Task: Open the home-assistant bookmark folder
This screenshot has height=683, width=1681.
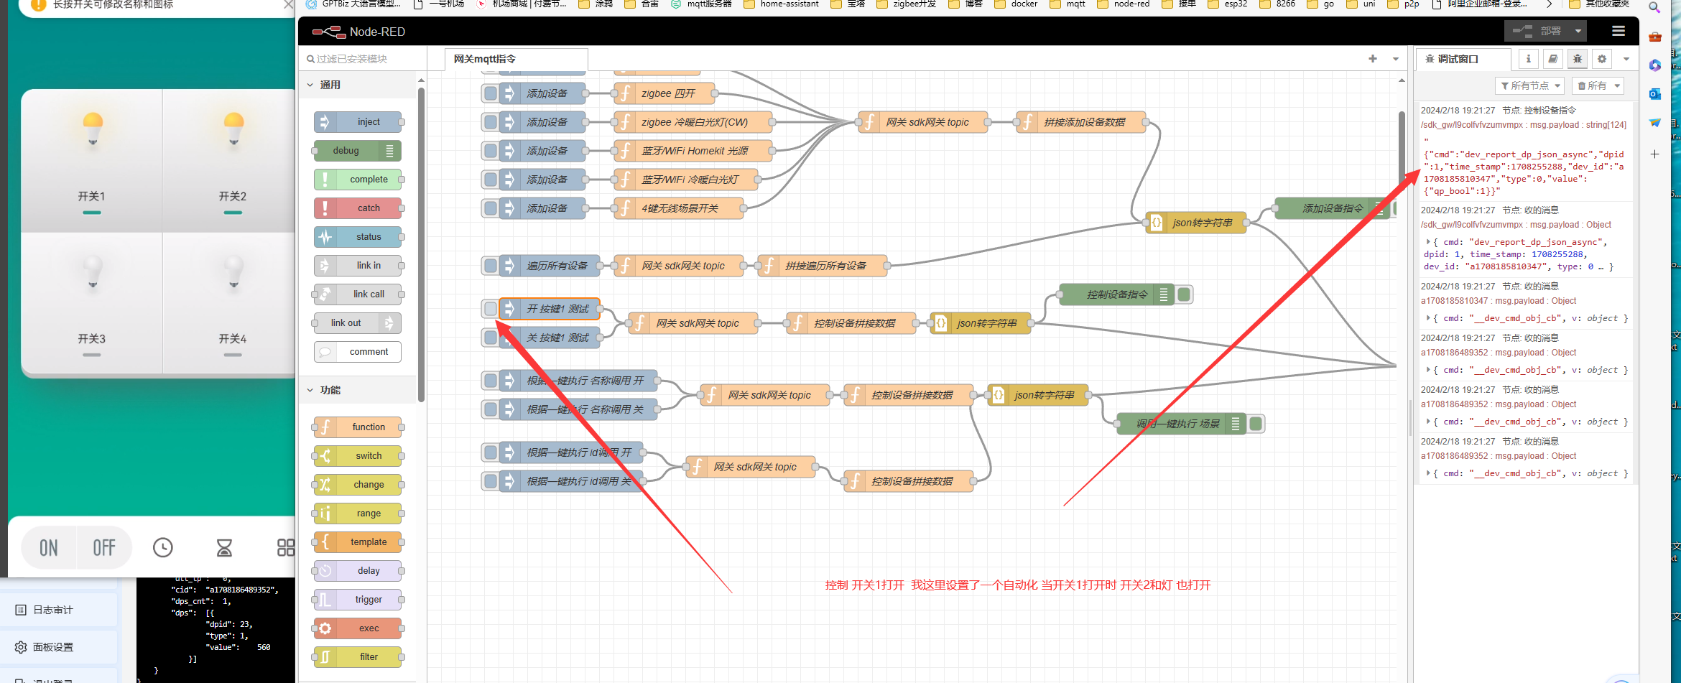Action: pos(781,4)
